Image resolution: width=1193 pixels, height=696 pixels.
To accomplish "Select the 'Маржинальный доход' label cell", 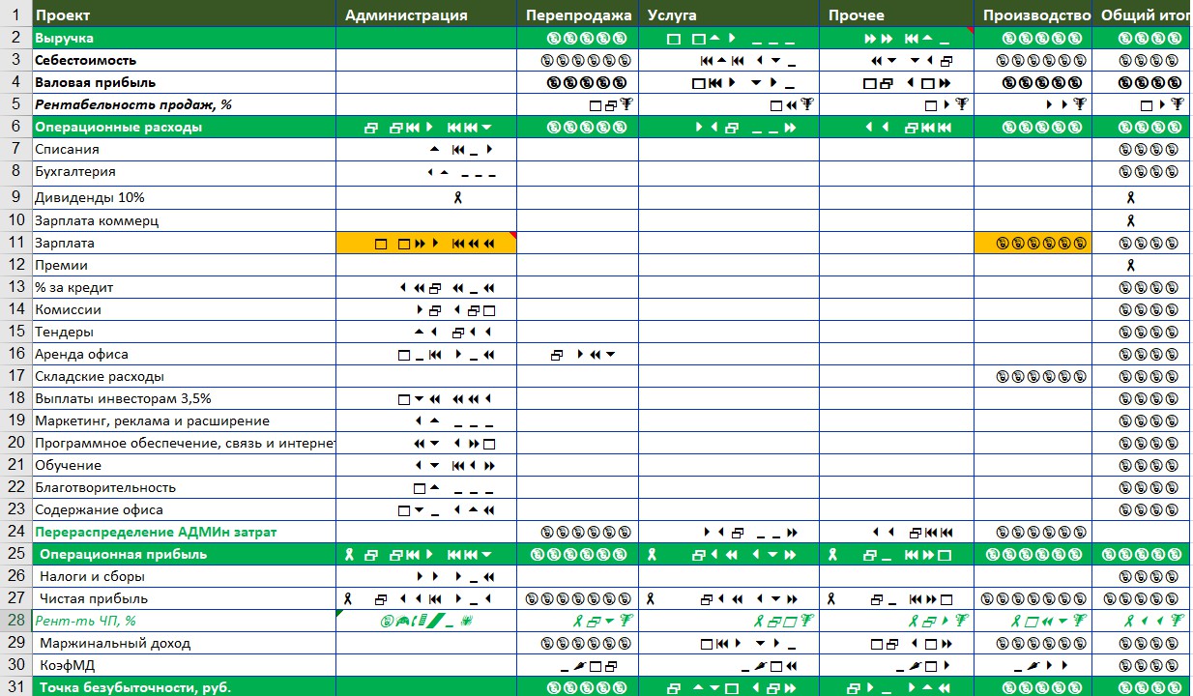I will tap(184, 643).
